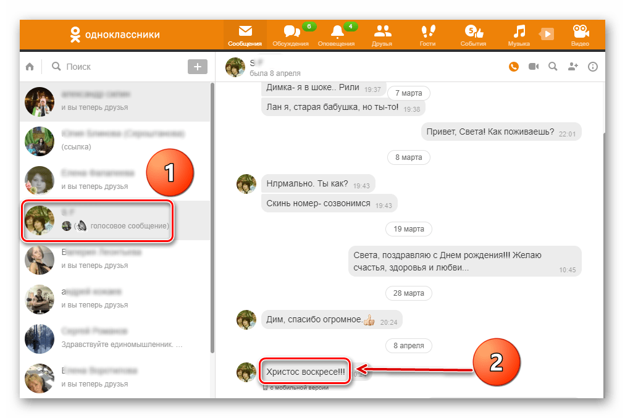Viewport: 625px width, 418px height.
Task: Click the voice message speaker icon
Action: tap(82, 226)
